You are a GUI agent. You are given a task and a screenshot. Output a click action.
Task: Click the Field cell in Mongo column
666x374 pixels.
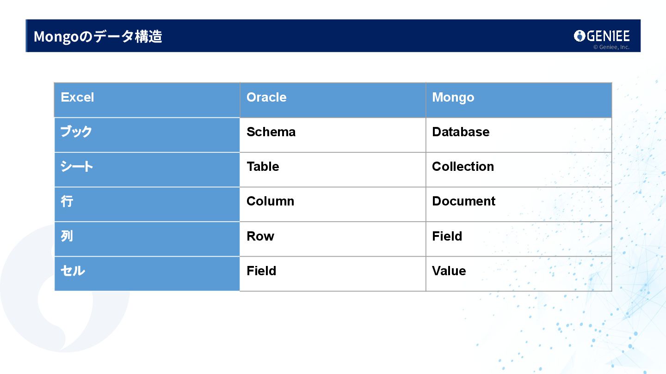pos(518,239)
